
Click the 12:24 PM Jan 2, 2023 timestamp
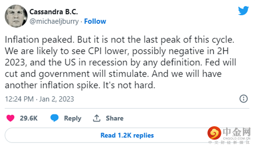40,99
